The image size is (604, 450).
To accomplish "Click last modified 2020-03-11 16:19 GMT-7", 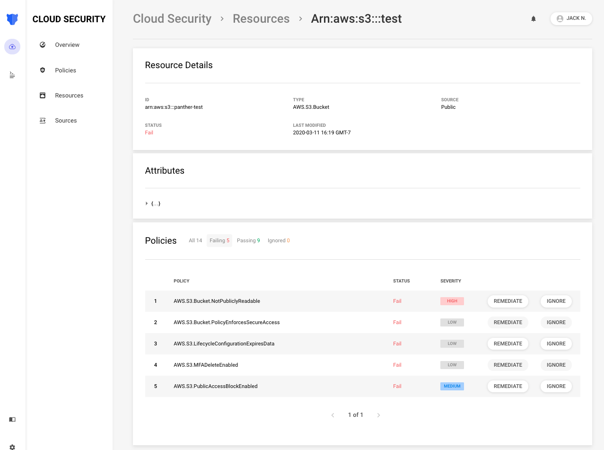I will point(322,132).
